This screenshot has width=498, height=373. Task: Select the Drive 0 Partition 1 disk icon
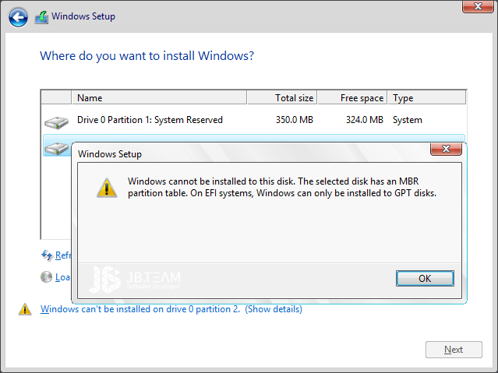(x=56, y=121)
